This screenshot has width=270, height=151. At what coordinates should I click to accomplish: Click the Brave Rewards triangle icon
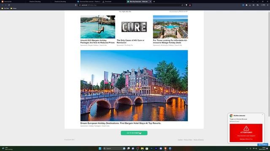190,5
